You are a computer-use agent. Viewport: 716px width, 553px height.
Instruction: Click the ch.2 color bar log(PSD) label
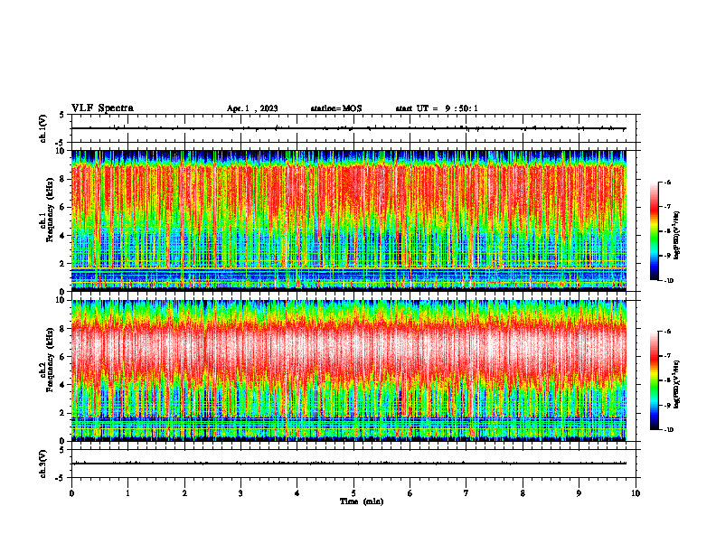676,384
